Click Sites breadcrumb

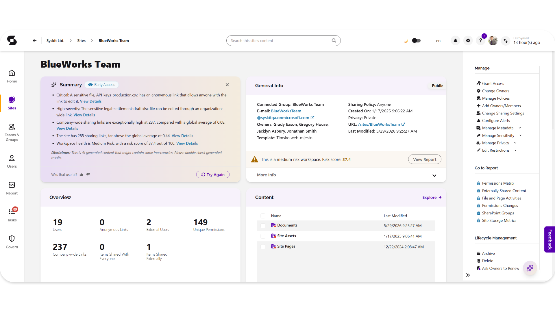[x=81, y=41]
